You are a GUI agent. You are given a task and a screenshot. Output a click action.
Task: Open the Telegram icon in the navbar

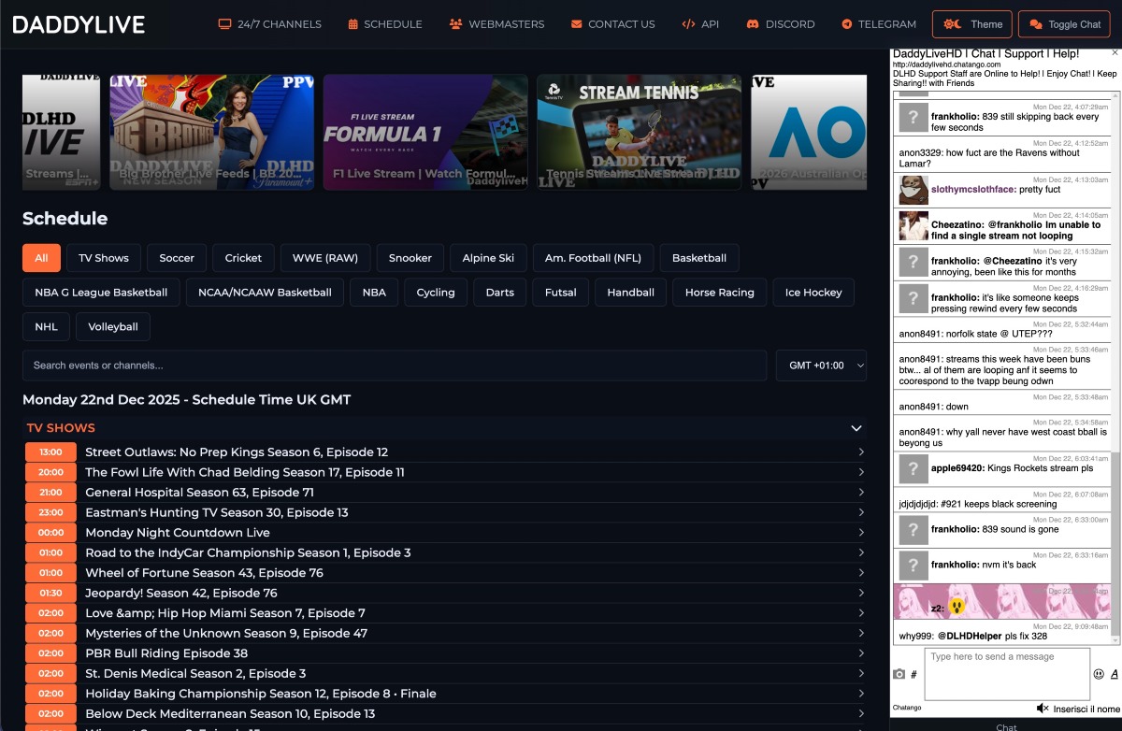(847, 24)
